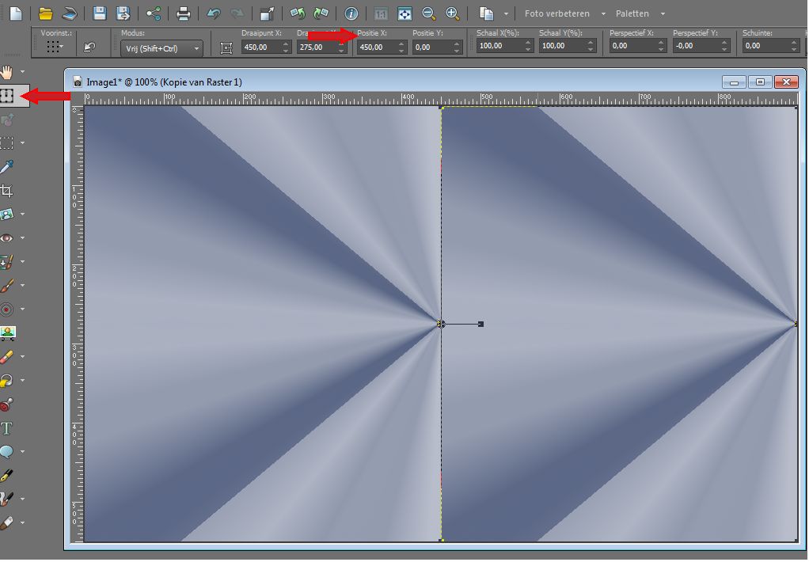Click the pivot point handle in the canvas center
The height and width of the screenshot is (562, 809).
(441, 324)
